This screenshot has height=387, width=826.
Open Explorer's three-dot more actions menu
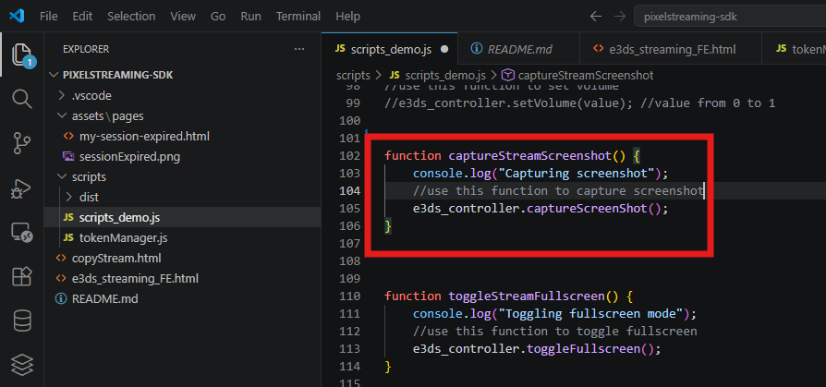299,49
